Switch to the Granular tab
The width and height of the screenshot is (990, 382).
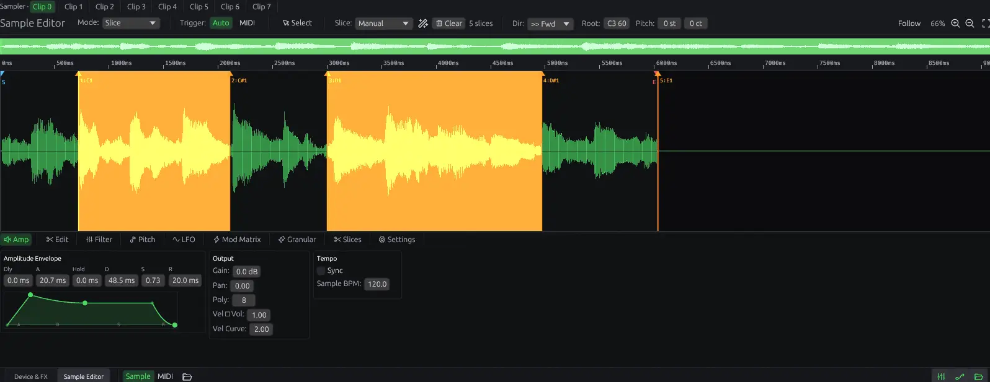297,240
